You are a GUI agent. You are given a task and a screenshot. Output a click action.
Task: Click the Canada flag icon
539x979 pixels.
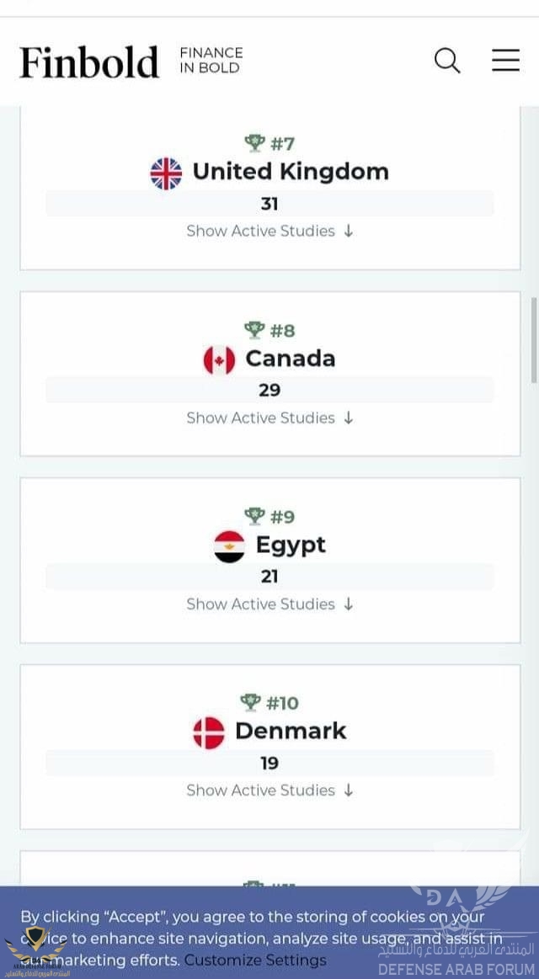click(x=219, y=360)
